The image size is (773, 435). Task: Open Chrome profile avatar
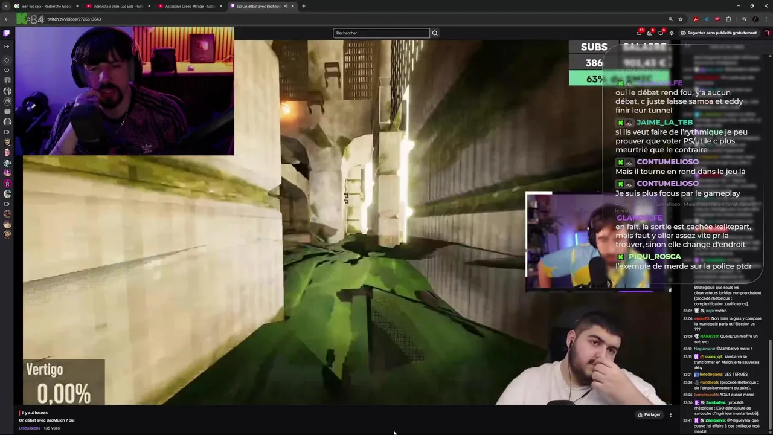(x=755, y=19)
